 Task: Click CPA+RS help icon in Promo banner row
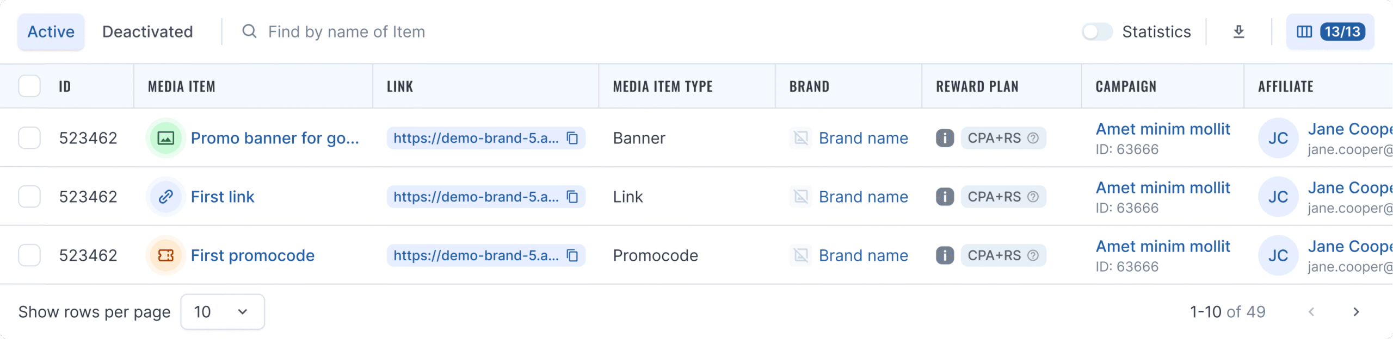pos(1033,138)
